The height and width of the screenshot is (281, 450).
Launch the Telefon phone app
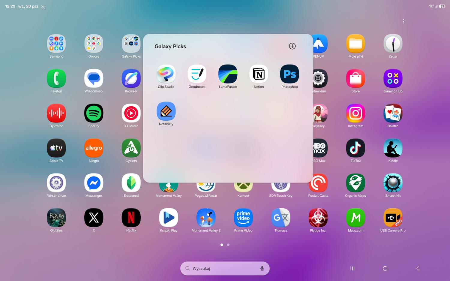tap(56, 78)
